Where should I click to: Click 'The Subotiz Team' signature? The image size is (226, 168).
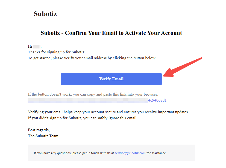click(x=43, y=136)
